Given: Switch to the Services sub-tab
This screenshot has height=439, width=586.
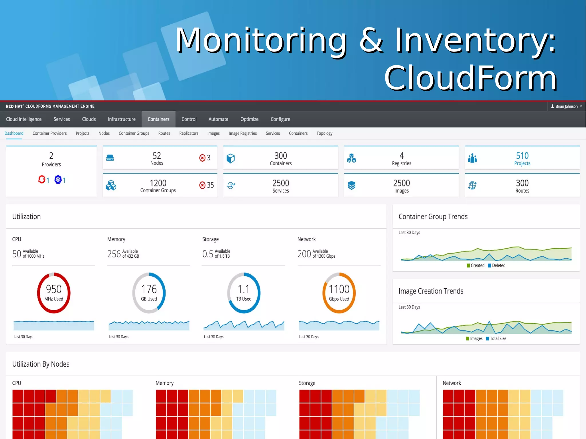Looking at the screenshot, I should click(273, 133).
